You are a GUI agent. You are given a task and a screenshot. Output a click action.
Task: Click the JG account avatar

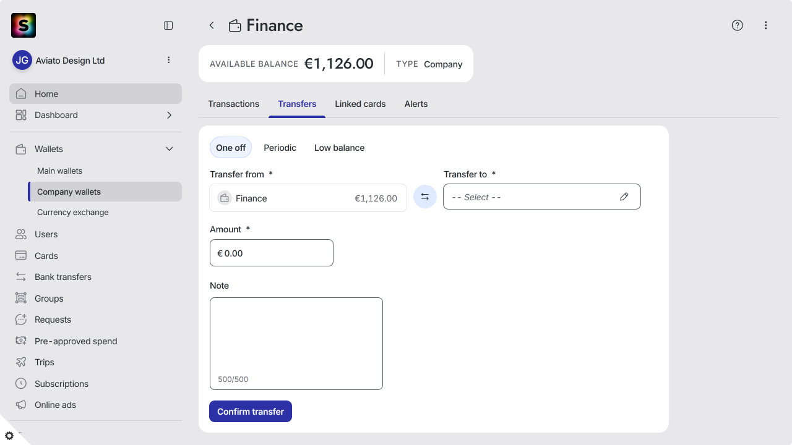pos(22,61)
